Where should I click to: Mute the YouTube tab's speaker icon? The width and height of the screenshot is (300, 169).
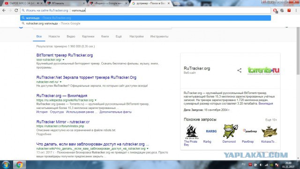click(x=38, y=3)
